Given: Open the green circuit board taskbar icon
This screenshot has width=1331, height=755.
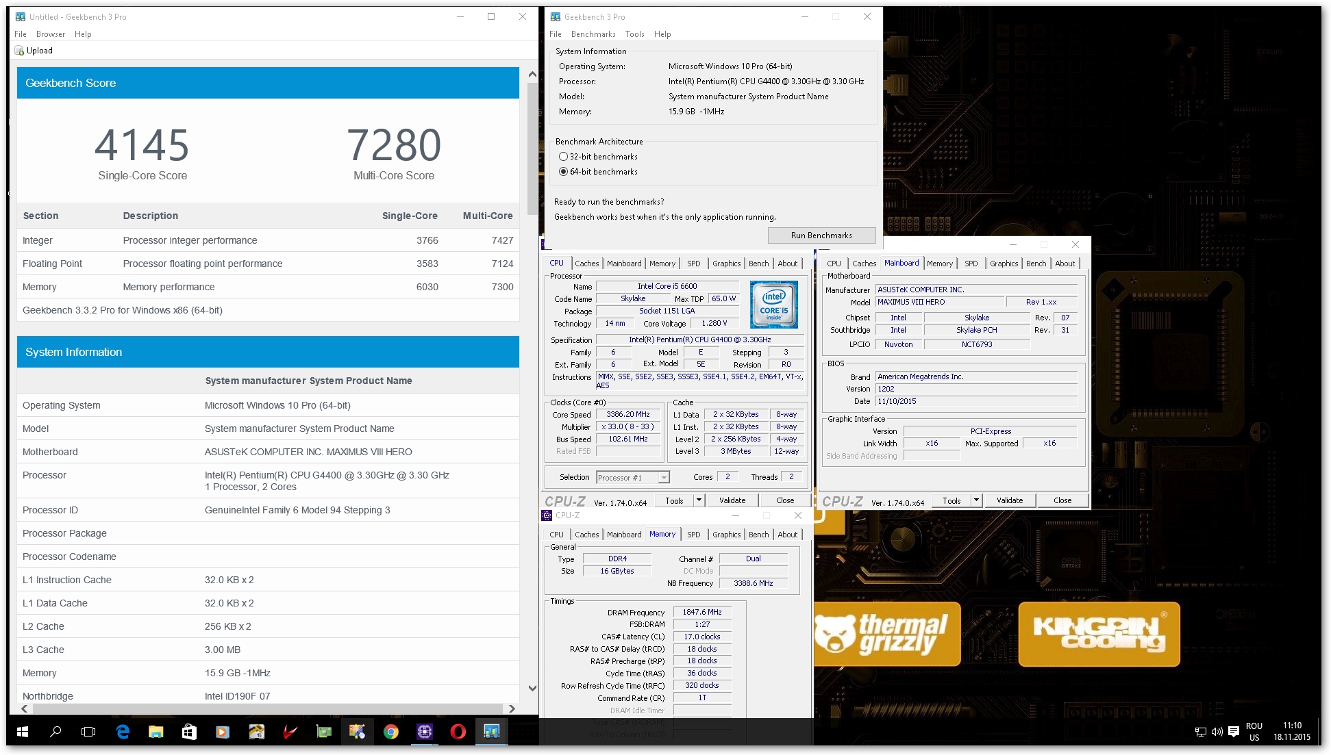Looking at the screenshot, I should 323,732.
